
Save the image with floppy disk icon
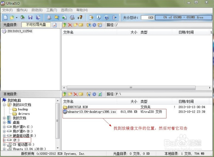[x=30, y=18]
